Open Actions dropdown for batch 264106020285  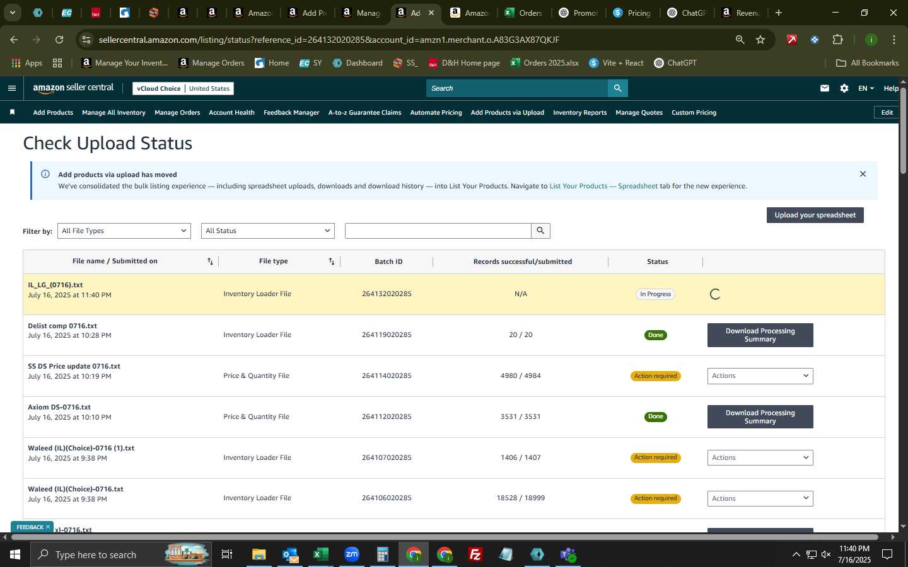tap(760, 498)
